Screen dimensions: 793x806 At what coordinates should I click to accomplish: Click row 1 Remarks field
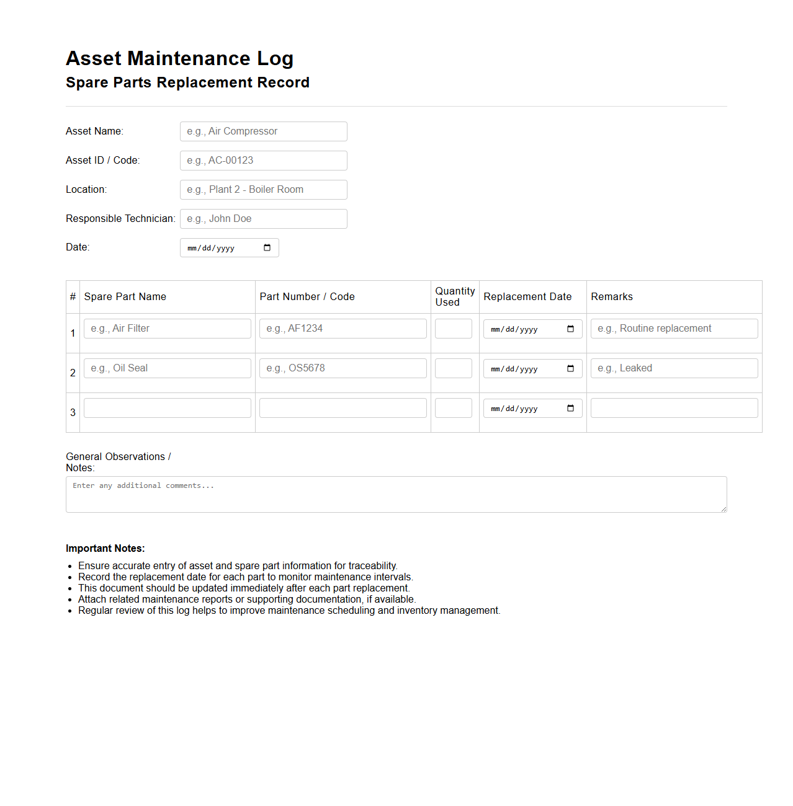[x=674, y=329]
